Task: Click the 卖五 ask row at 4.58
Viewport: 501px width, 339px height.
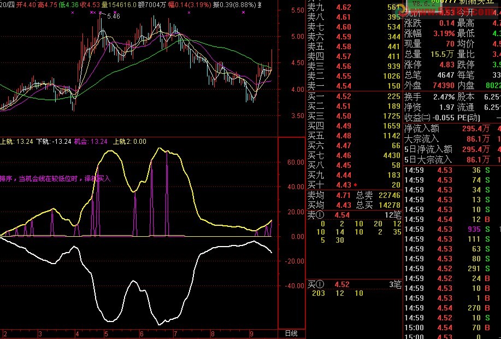Action: [x=353, y=46]
